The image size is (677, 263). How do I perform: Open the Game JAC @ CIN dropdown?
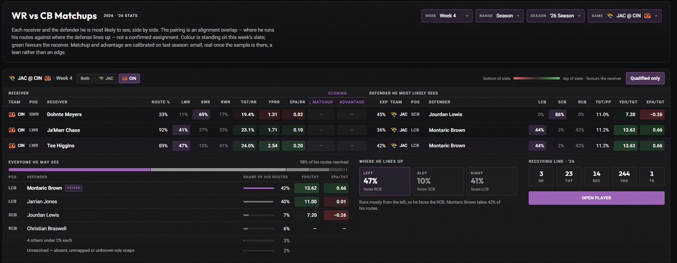click(x=624, y=16)
